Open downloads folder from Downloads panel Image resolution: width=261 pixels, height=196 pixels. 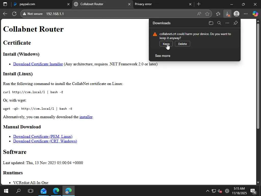(x=211, y=23)
